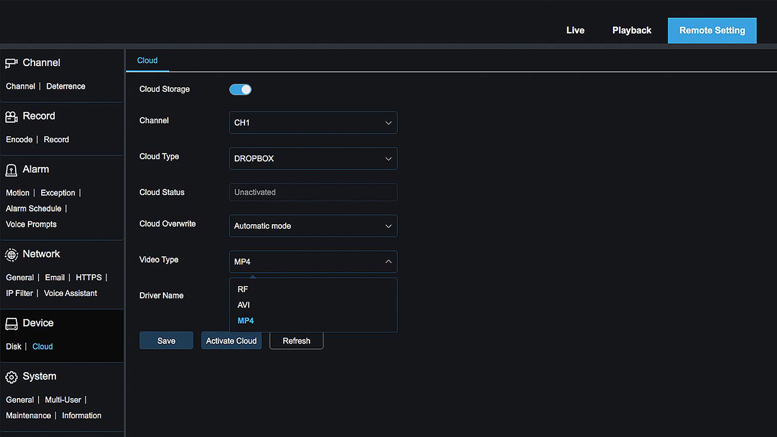
Task: Hit the Refresh button
Action: point(296,341)
